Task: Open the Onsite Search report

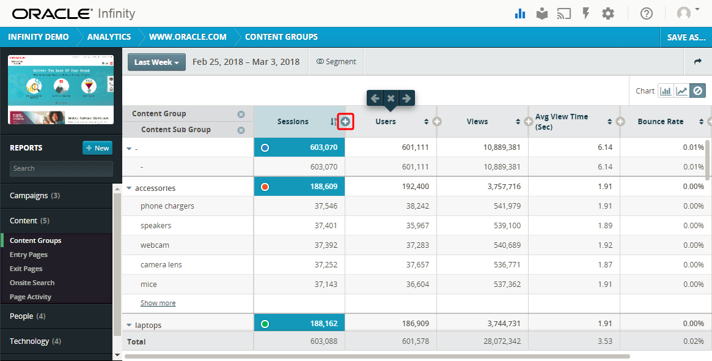Action: coord(32,283)
